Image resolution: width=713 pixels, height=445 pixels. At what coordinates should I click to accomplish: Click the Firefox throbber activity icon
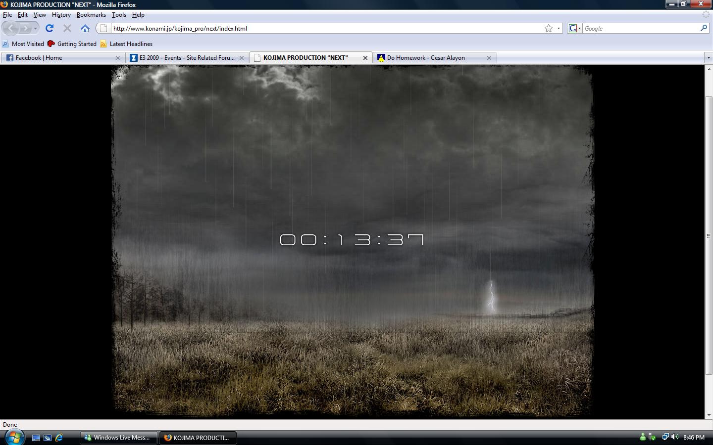coord(706,14)
